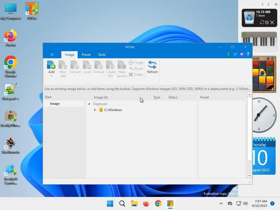Open the taskbar clock and date
Image resolution: width=280 pixels, height=210 pixels.
tap(259, 203)
